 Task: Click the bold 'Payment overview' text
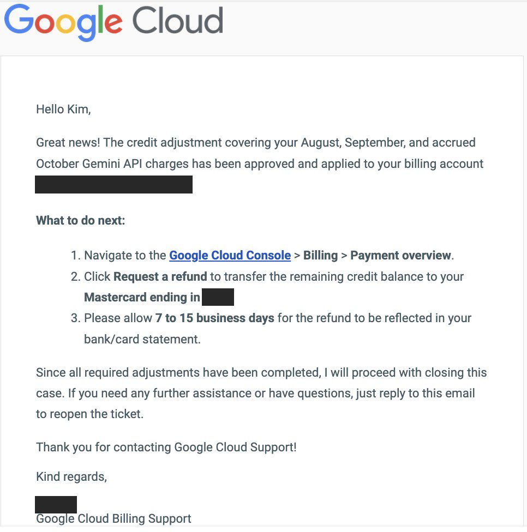(x=400, y=256)
